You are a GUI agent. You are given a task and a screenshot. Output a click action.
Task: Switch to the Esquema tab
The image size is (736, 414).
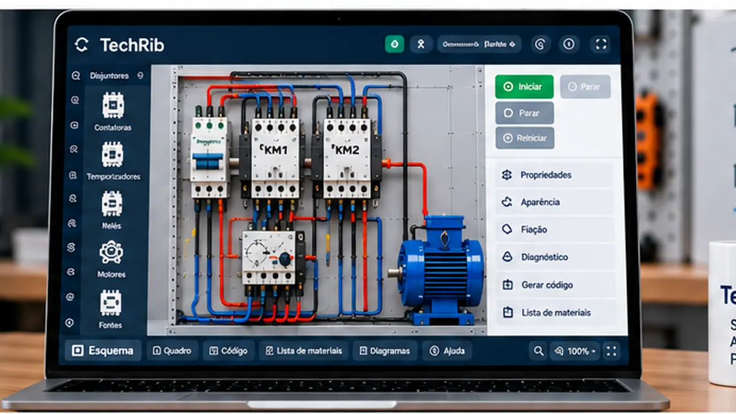click(x=103, y=351)
